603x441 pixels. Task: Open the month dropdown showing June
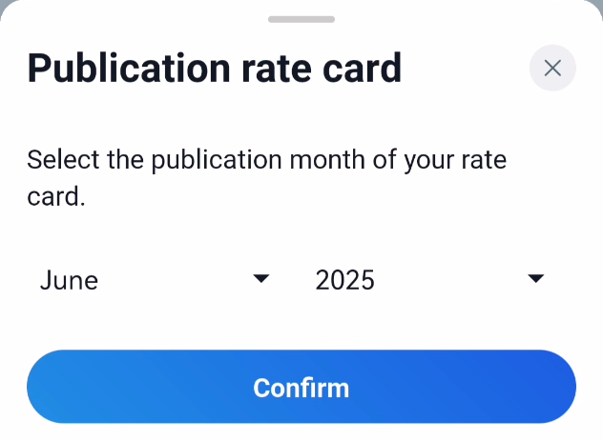point(155,279)
